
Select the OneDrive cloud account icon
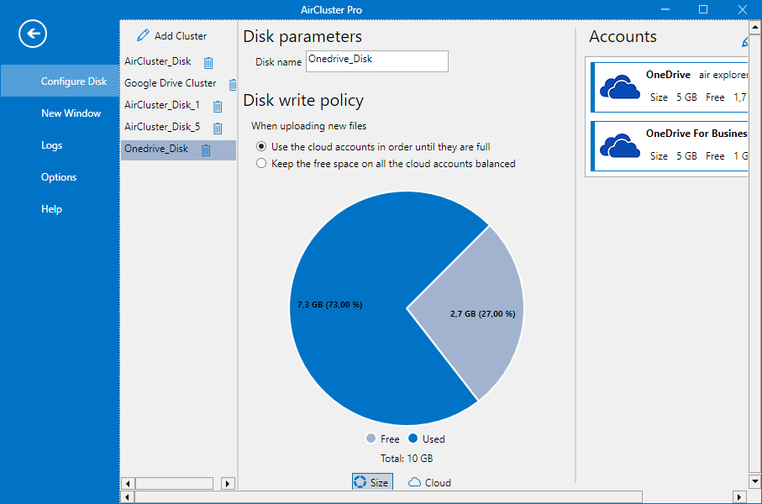(x=620, y=87)
